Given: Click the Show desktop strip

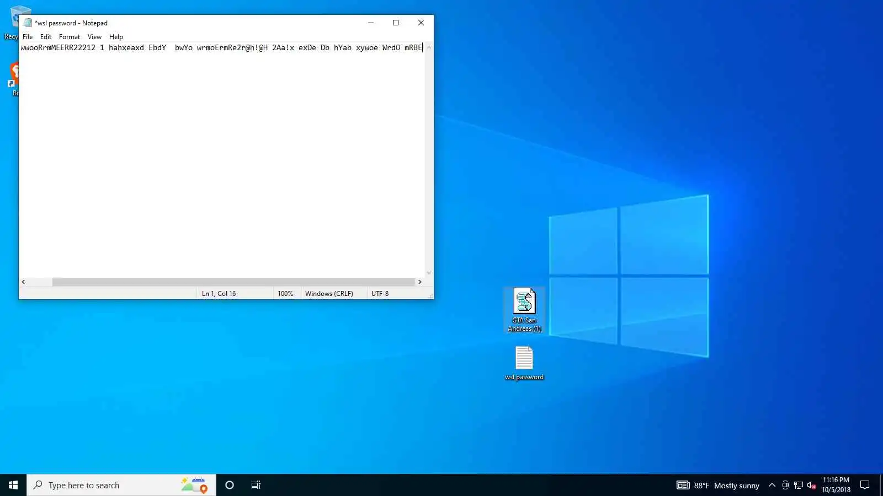Looking at the screenshot, I should 881,485.
